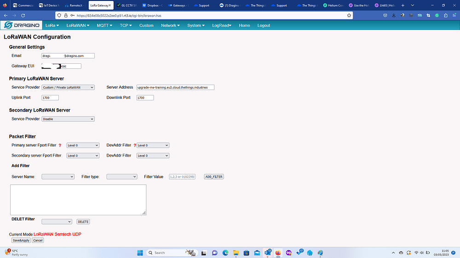Open File Explorer from the taskbar

click(x=236, y=252)
